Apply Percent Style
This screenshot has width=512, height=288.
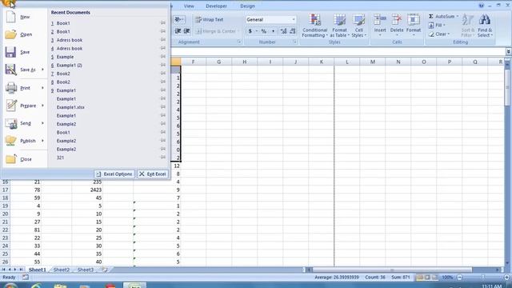pos(263,31)
